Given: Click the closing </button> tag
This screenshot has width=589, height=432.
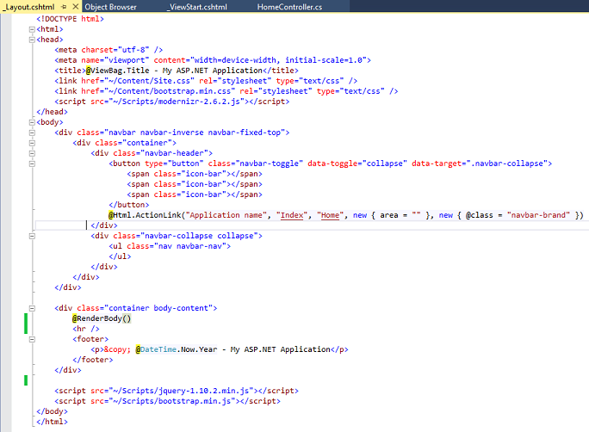Looking at the screenshot, I should point(129,205).
